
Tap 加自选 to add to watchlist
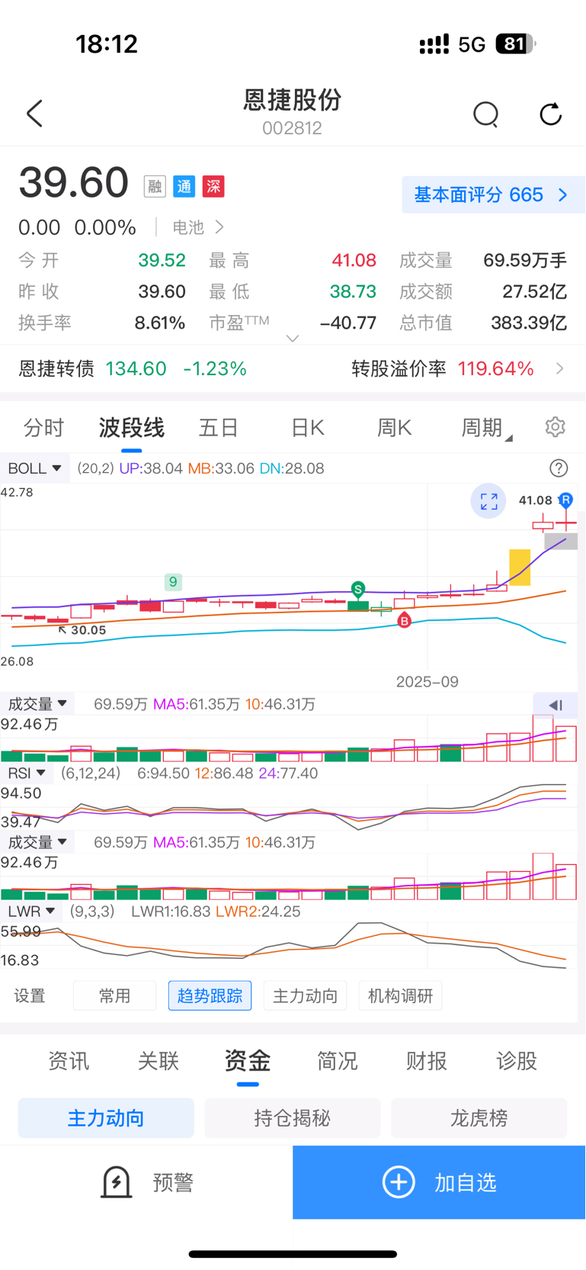tap(440, 1182)
